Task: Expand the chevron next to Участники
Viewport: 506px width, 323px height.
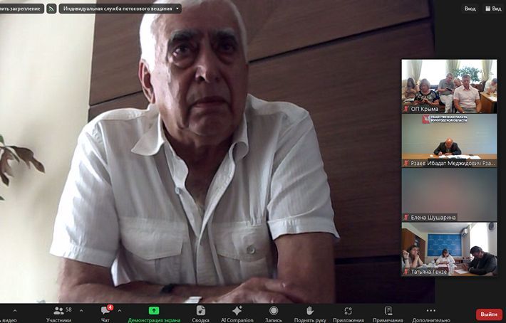Action: pos(81,311)
